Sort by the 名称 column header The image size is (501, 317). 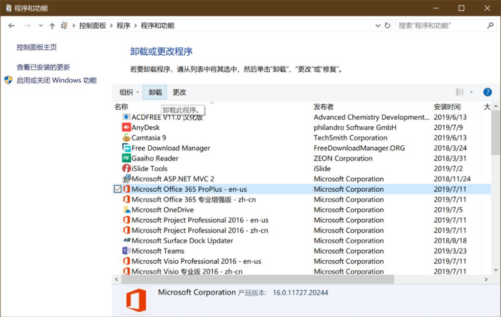pos(121,107)
